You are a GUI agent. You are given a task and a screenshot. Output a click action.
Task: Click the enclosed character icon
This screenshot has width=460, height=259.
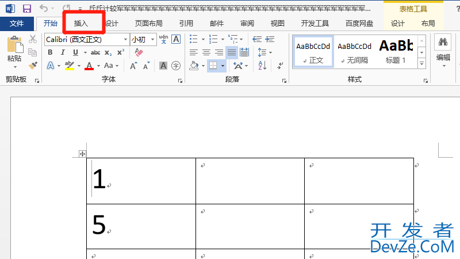coord(176,66)
